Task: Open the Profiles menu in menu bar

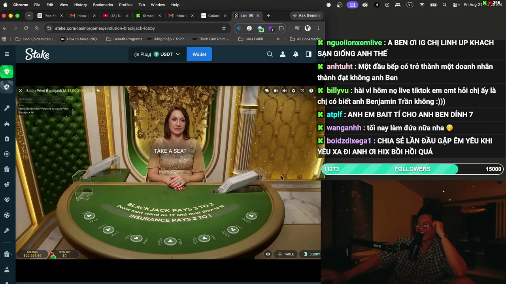Action: tap(126, 5)
